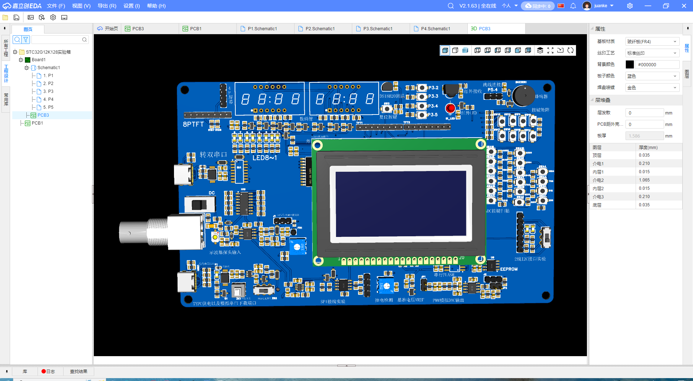The width and height of the screenshot is (693, 381).
Task: Click the PCB距外壳 distance input field
Action: pyautogui.click(x=644, y=124)
